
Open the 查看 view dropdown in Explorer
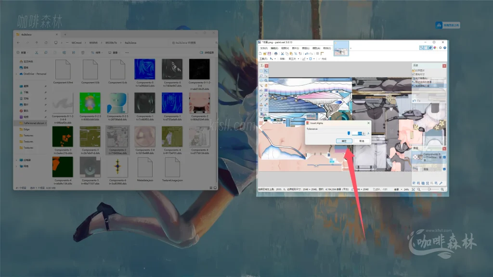click(x=114, y=52)
